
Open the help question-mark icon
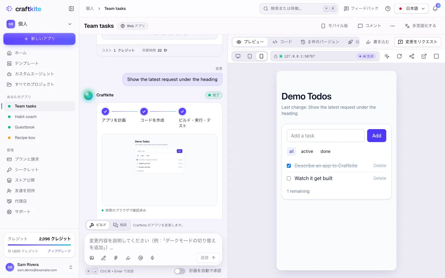click(388, 9)
